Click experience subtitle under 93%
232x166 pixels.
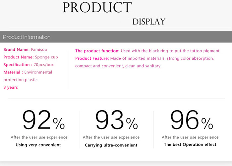pyautogui.click(x=111, y=137)
